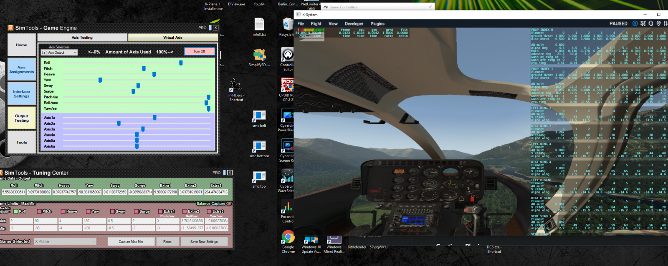Screen dimensions: 668x266
Task: Open the Game Selected X Plane dropdown
Action: [x=65, y=241]
